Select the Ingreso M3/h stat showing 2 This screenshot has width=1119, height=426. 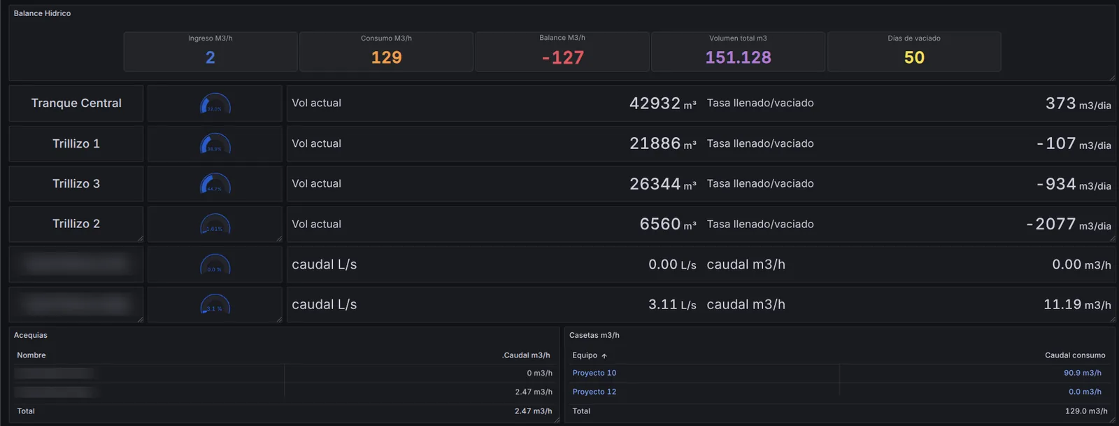coord(211,52)
